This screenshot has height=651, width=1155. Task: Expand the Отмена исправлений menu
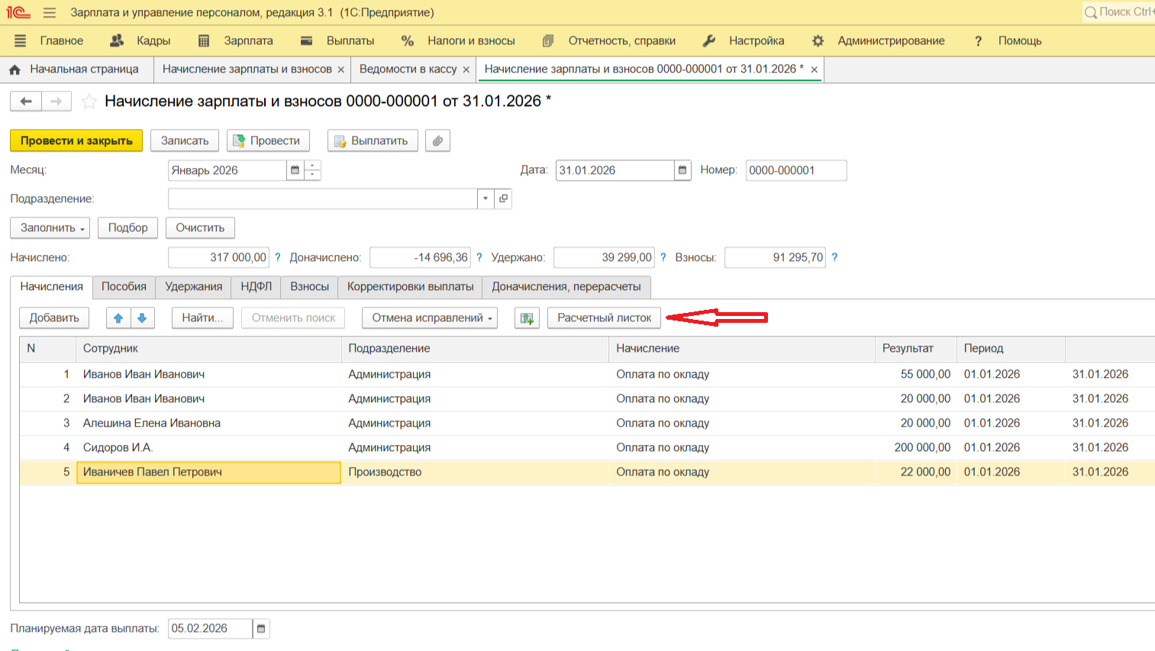430,318
